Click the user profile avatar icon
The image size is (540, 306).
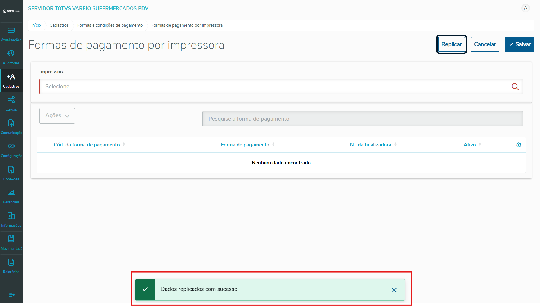[525, 8]
